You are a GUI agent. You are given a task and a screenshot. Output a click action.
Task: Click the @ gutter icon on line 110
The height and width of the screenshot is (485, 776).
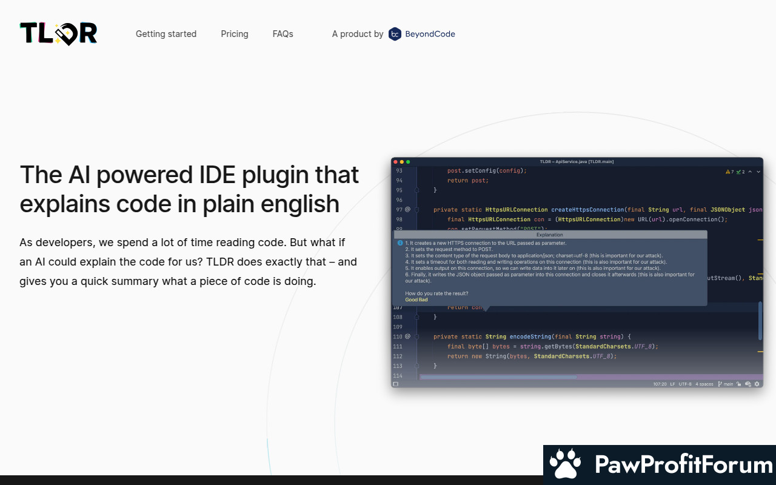[x=407, y=336]
